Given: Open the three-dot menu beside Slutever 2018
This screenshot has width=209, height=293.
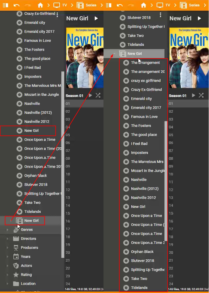Looking at the screenshot, I should [x=160, y=15].
